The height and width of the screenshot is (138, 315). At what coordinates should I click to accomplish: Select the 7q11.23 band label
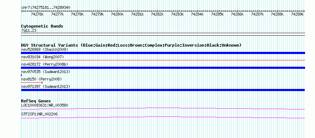[x=29, y=31]
